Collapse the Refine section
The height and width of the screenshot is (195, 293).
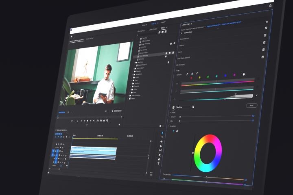(171, 113)
